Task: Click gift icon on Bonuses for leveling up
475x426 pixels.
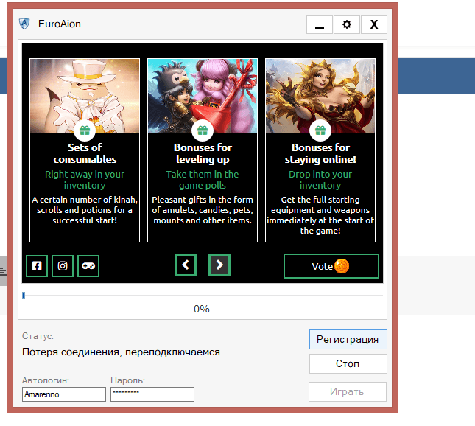Action: [x=203, y=130]
